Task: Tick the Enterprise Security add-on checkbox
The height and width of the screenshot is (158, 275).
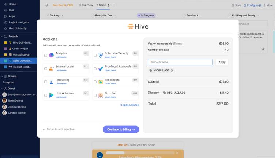Action: [95, 56]
